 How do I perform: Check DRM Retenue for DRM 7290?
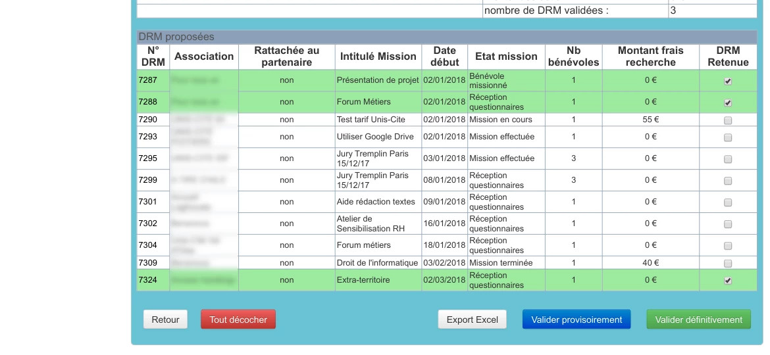click(728, 120)
